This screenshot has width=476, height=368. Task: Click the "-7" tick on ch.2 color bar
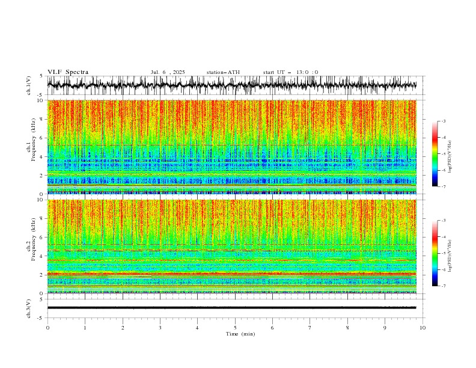click(x=443, y=286)
